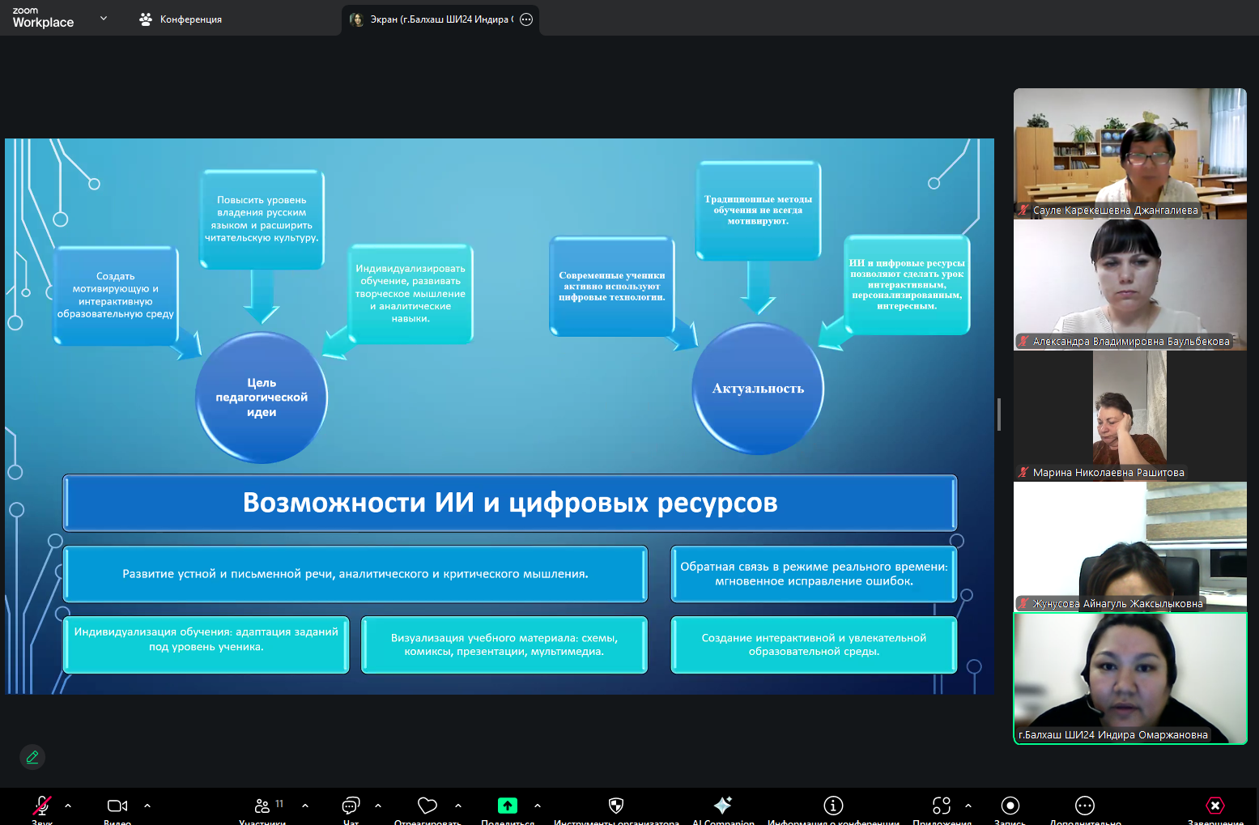Expand video options arrow next to camera
The height and width of the screenshot is (825, 1259).
[147, 806]
